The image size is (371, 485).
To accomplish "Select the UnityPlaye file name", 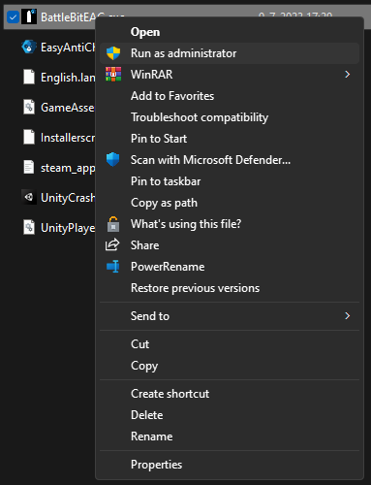I will 68,228.
